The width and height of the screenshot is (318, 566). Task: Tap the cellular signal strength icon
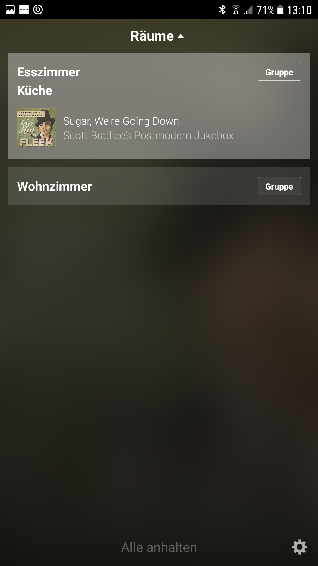248,10
